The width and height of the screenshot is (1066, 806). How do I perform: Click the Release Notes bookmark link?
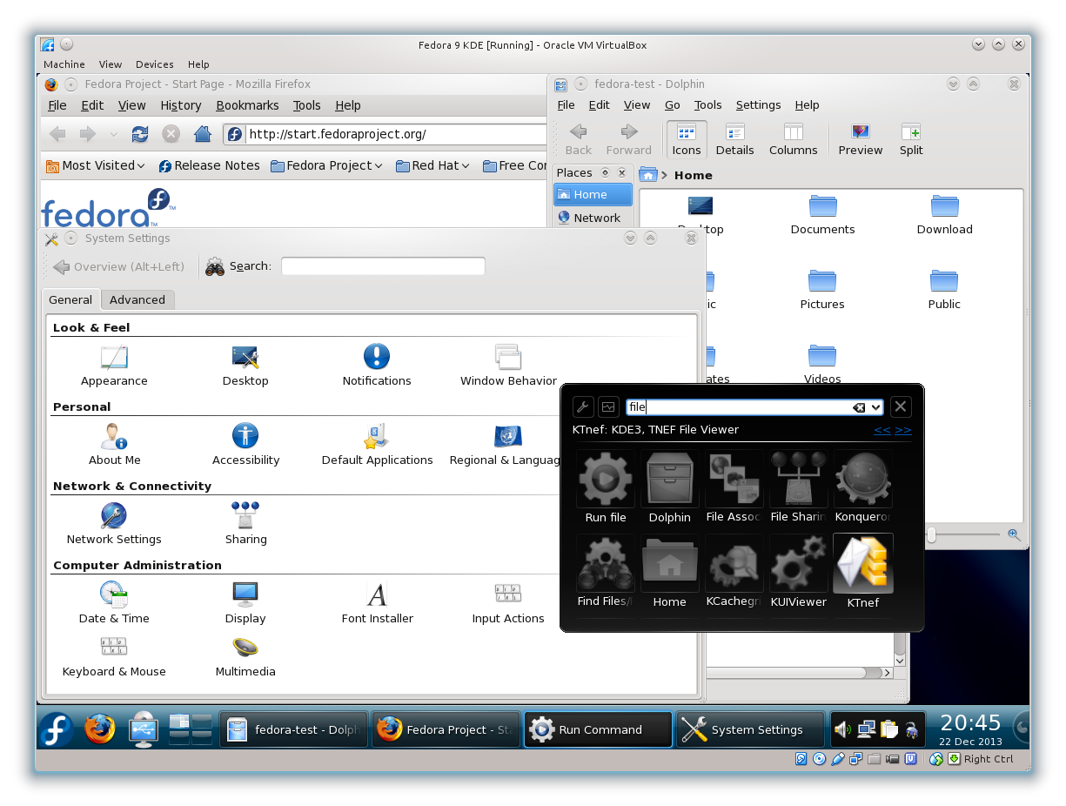point(209,165)
